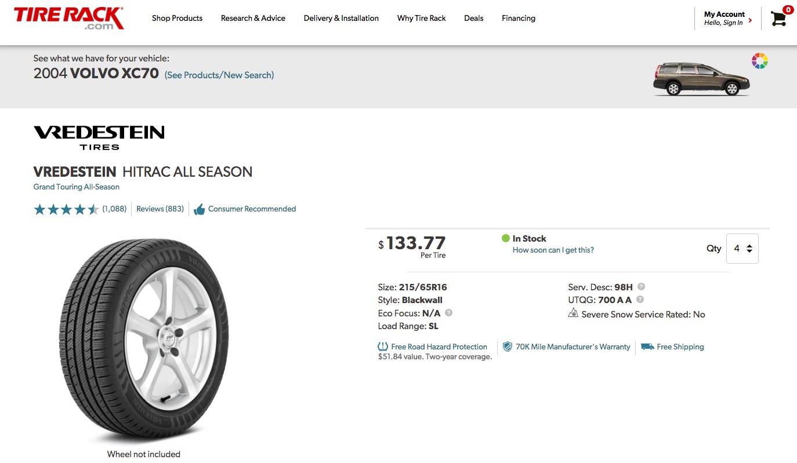797x463 pixels.
Task: Click the Vredestein tire product image
Action: [144, 341]
